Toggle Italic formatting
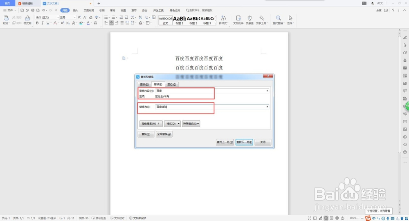The height and width of the screenshot is (221, 409). coord(43,23)
